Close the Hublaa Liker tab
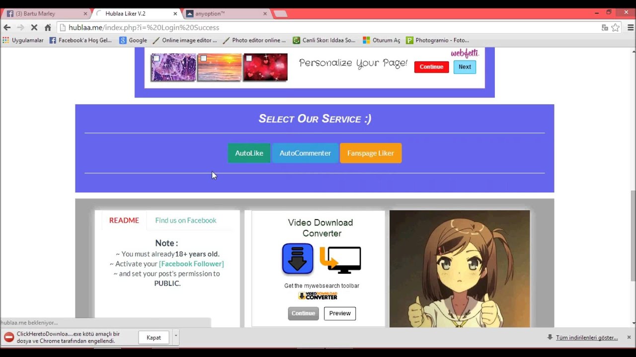 click(175, 14)
